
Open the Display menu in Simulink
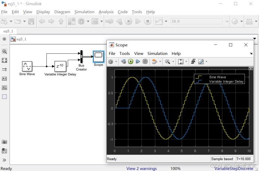click(x=43, y=12)
